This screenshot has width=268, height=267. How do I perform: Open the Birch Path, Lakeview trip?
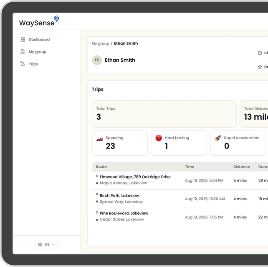(x=119, y=196)
